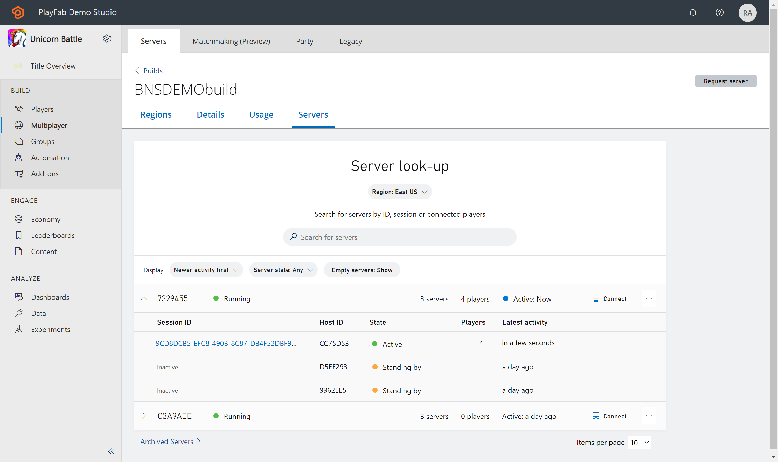Click the Leaderboards sidebar icon
Viewport: 778px width, 462px height.
[x=18, y=235]
